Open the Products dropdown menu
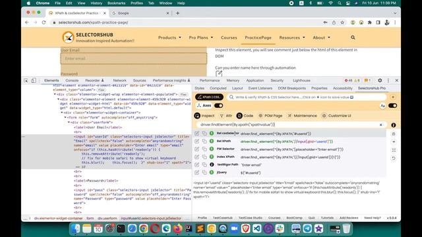The height and width of the screenshot is (237, 422). (x=169, y=38)
